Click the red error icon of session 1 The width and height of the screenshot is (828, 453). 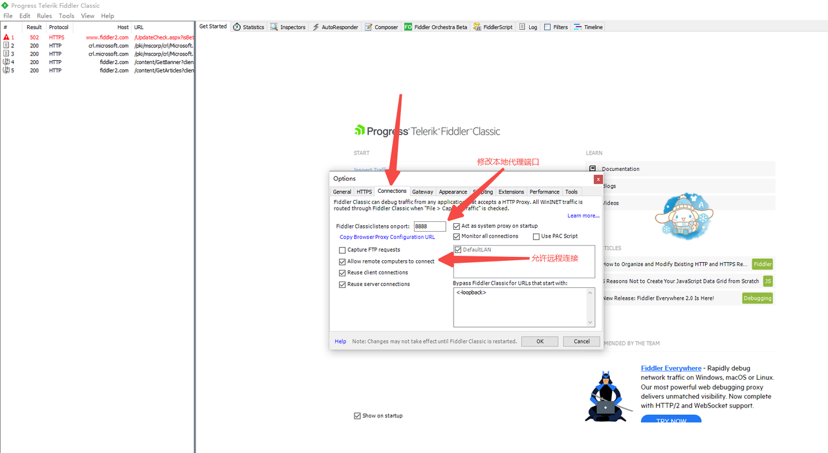point(6,38)
